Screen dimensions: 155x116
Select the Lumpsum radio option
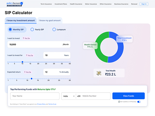54,29
